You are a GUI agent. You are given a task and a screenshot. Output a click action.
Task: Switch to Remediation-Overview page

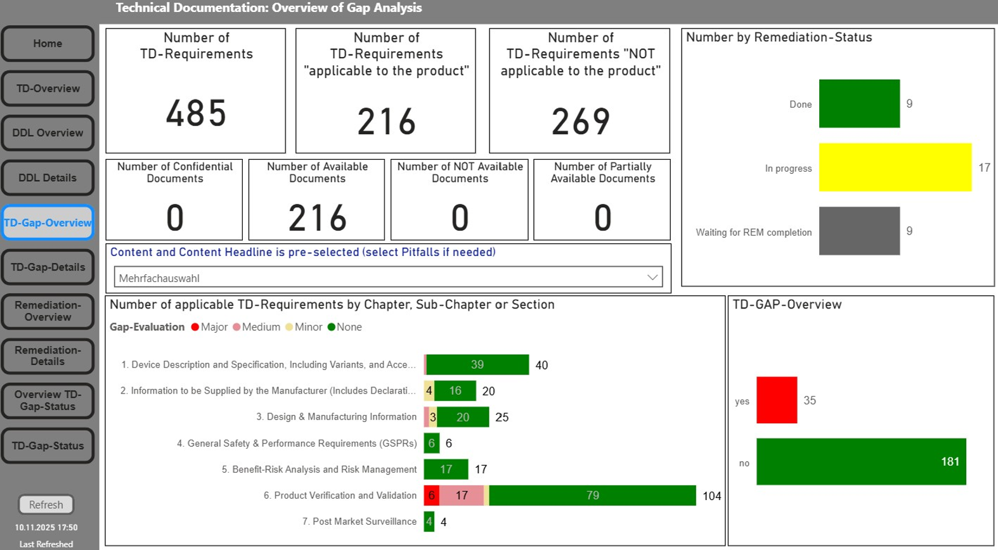click(48, 311)
